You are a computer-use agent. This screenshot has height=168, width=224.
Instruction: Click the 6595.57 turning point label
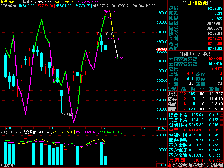click(x=105, y=18)
